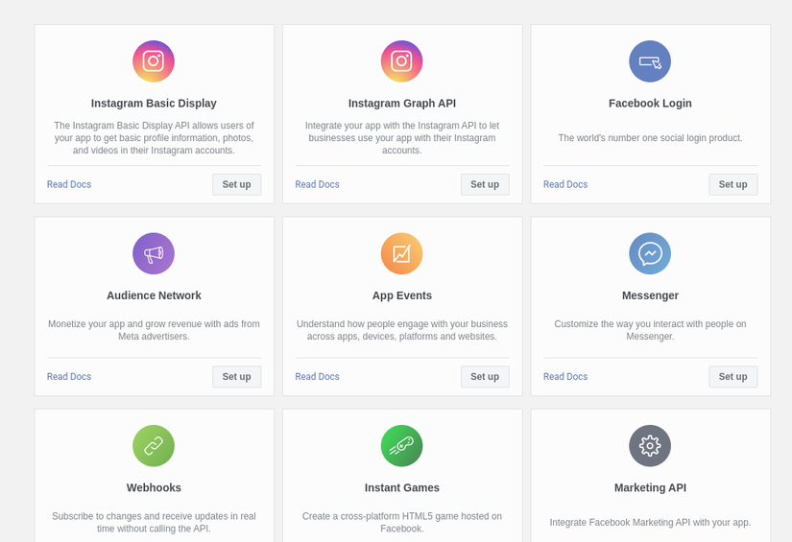The image size is (792, 542).
Task: Set up Instagram Basic Display
Action: point(236,184)
